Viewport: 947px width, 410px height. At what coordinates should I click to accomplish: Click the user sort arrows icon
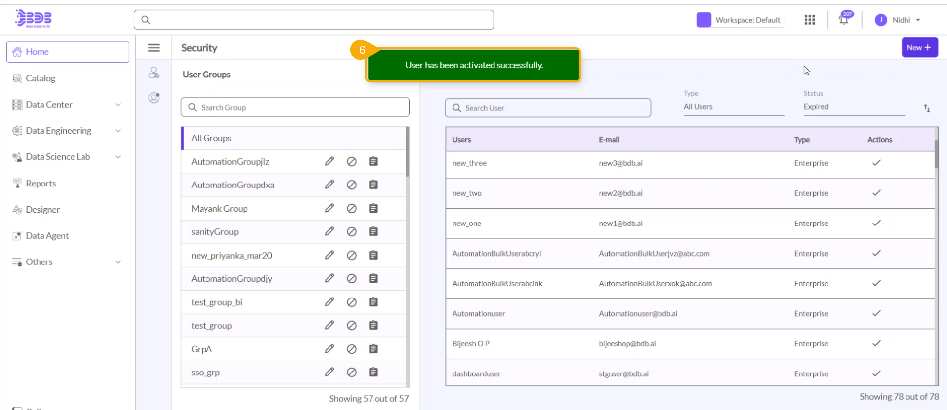(x=927, y=108)
